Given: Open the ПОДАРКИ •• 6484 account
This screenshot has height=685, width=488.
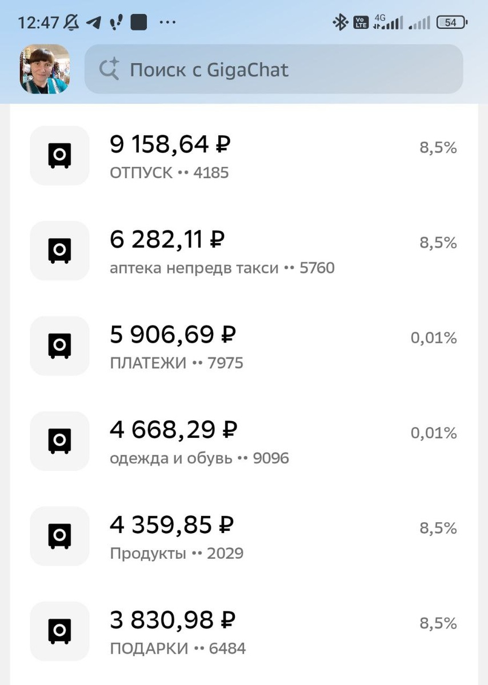Looking at the screenshot, I should (177, 649).
